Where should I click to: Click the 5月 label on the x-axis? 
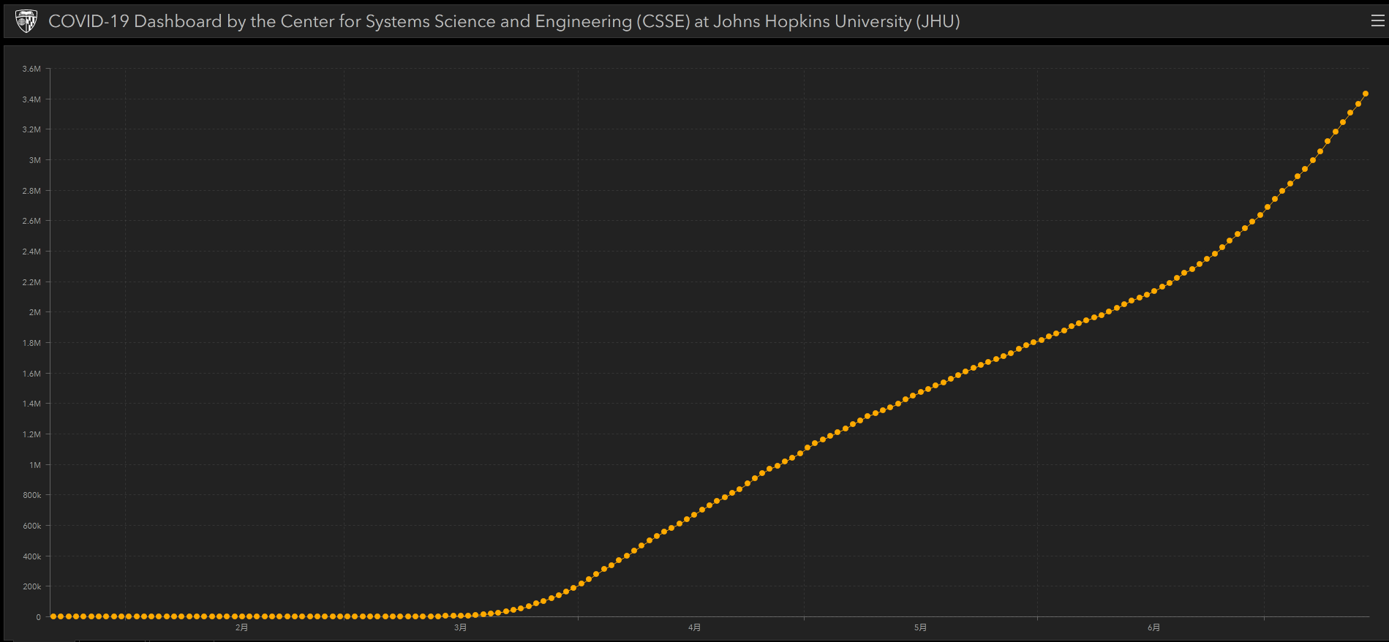(920, 627)
